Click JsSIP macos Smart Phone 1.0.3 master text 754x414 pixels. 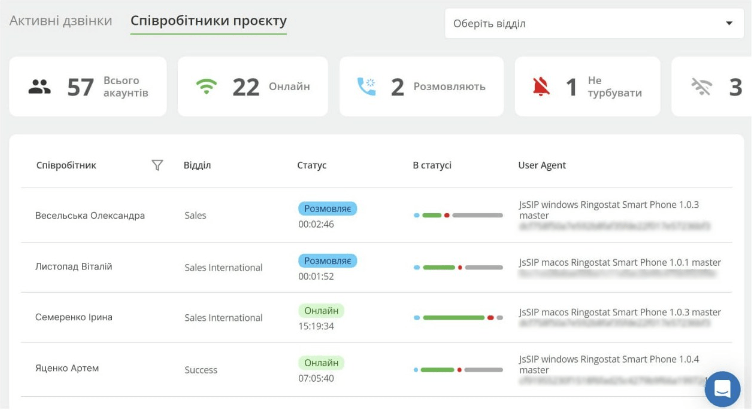620,312
